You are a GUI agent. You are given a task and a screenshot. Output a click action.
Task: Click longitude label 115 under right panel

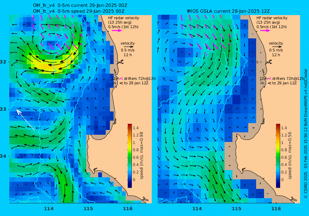[x=236, y=208]
